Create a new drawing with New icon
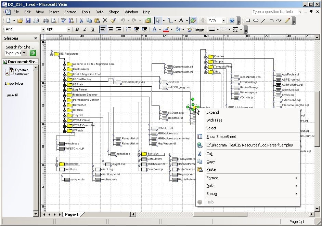The height and width of the screenshot is (226, 322). tap(9, 20)
